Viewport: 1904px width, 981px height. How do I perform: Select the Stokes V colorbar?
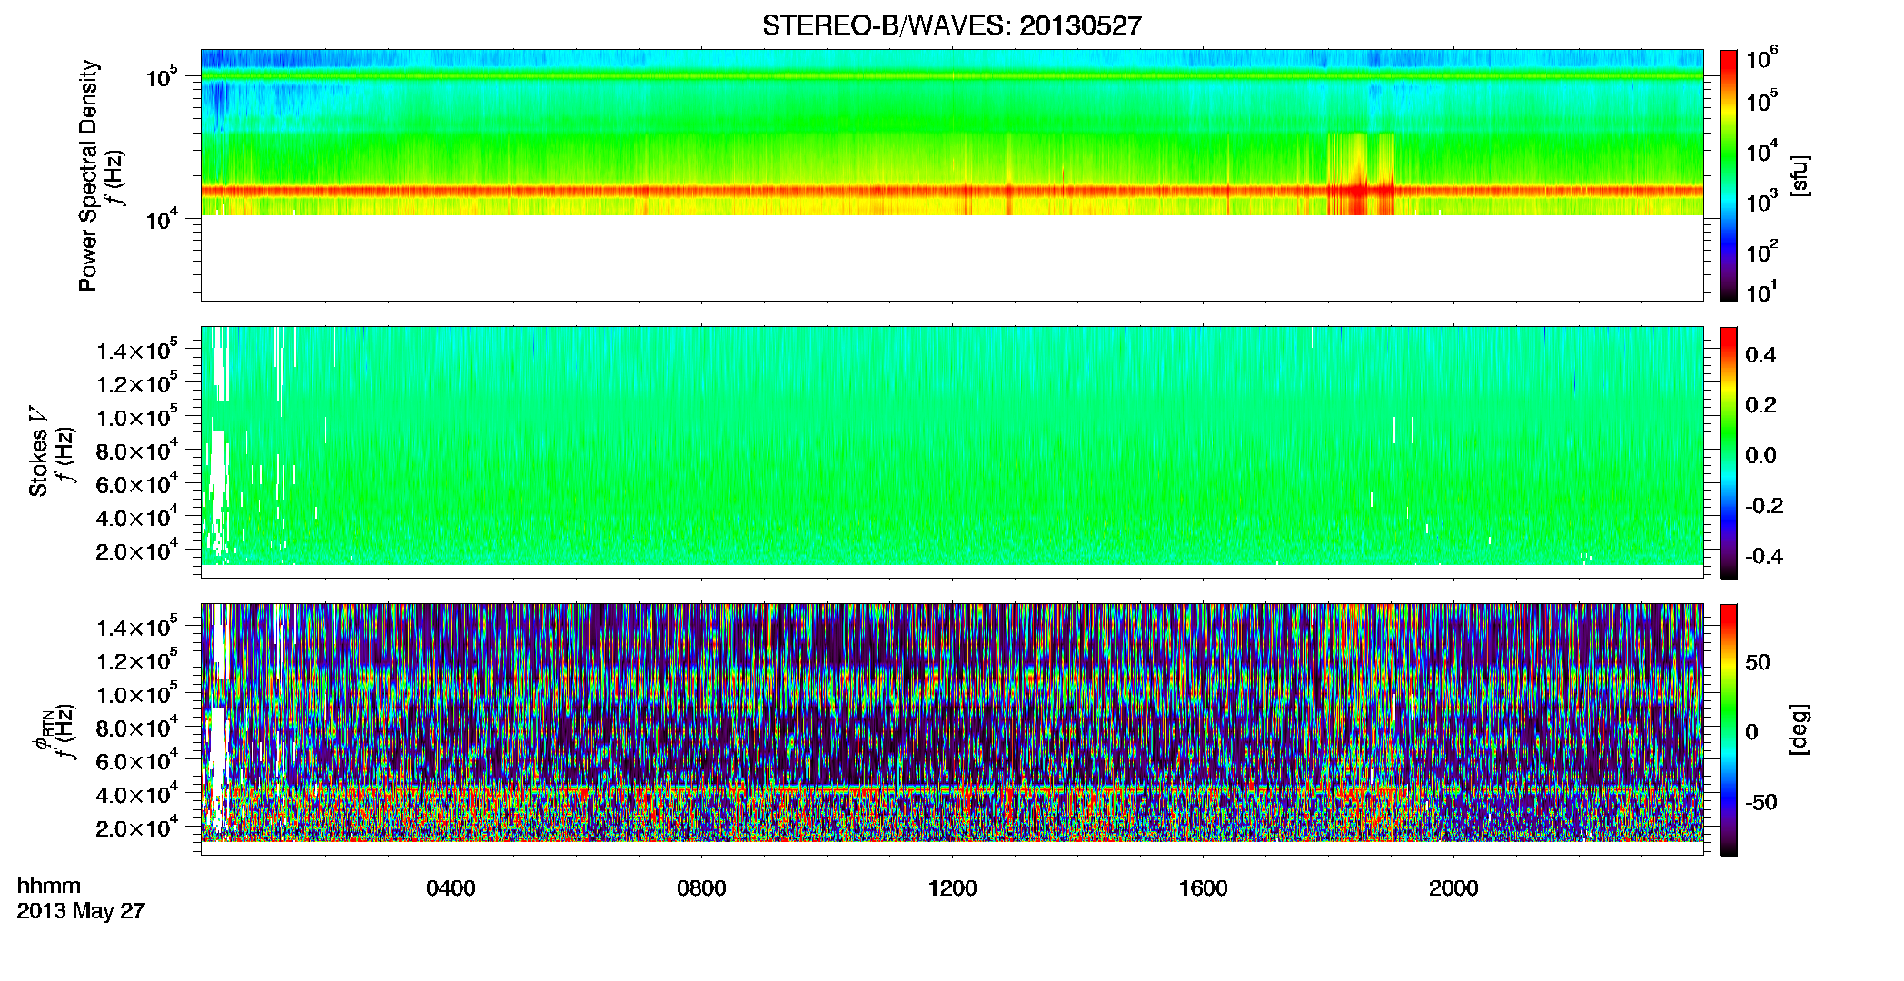tap(1729, 452)
